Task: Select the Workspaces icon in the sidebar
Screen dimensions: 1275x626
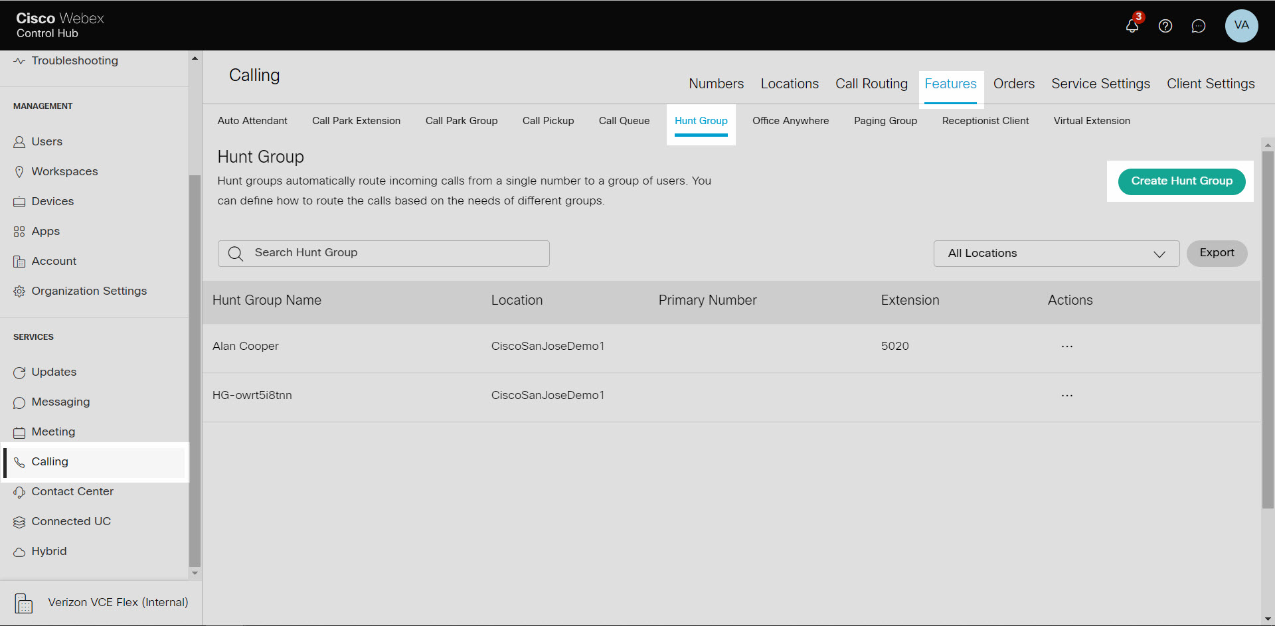Action: [20, 171]
